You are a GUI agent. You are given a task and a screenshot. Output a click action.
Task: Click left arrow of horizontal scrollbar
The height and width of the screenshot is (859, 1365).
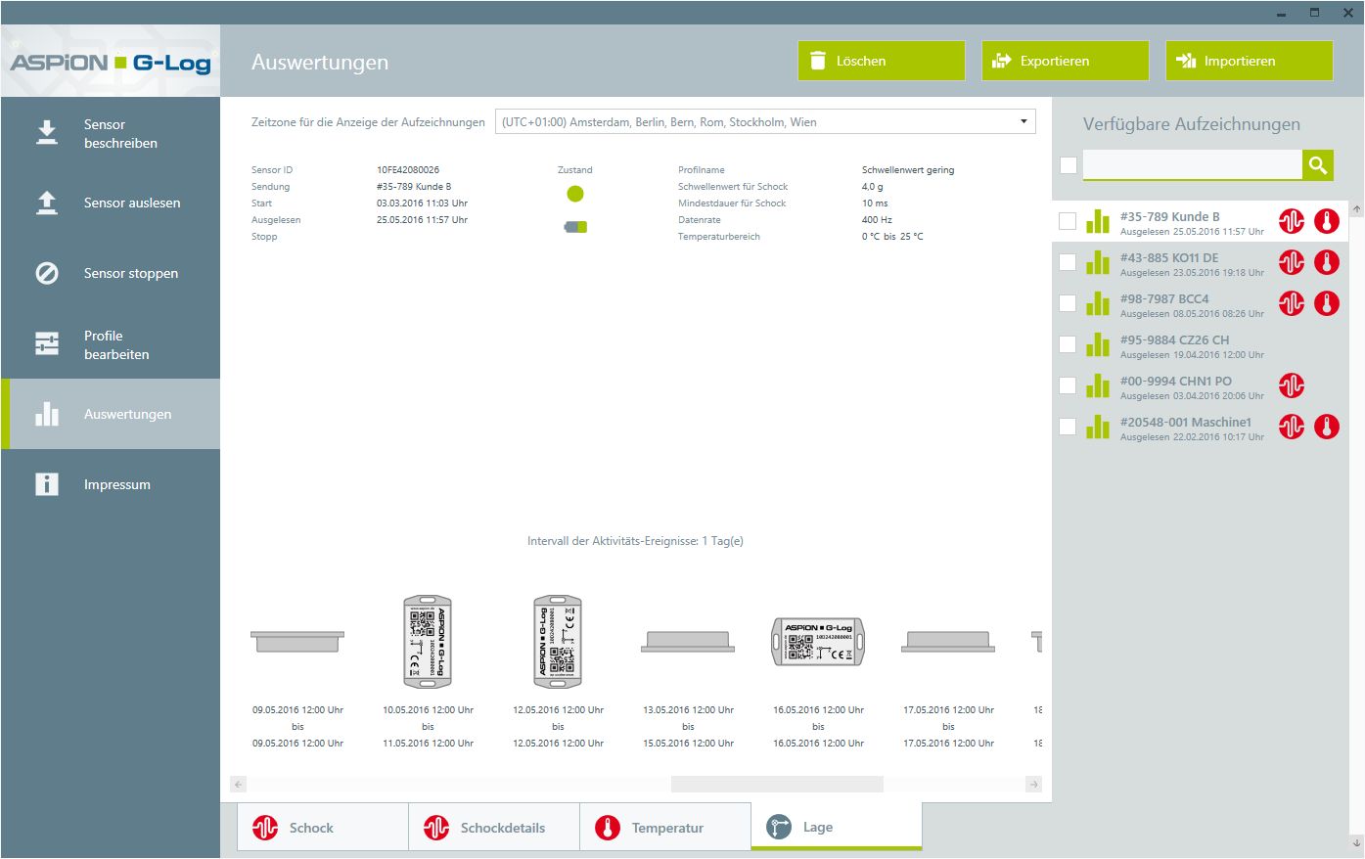pos(239,785)
